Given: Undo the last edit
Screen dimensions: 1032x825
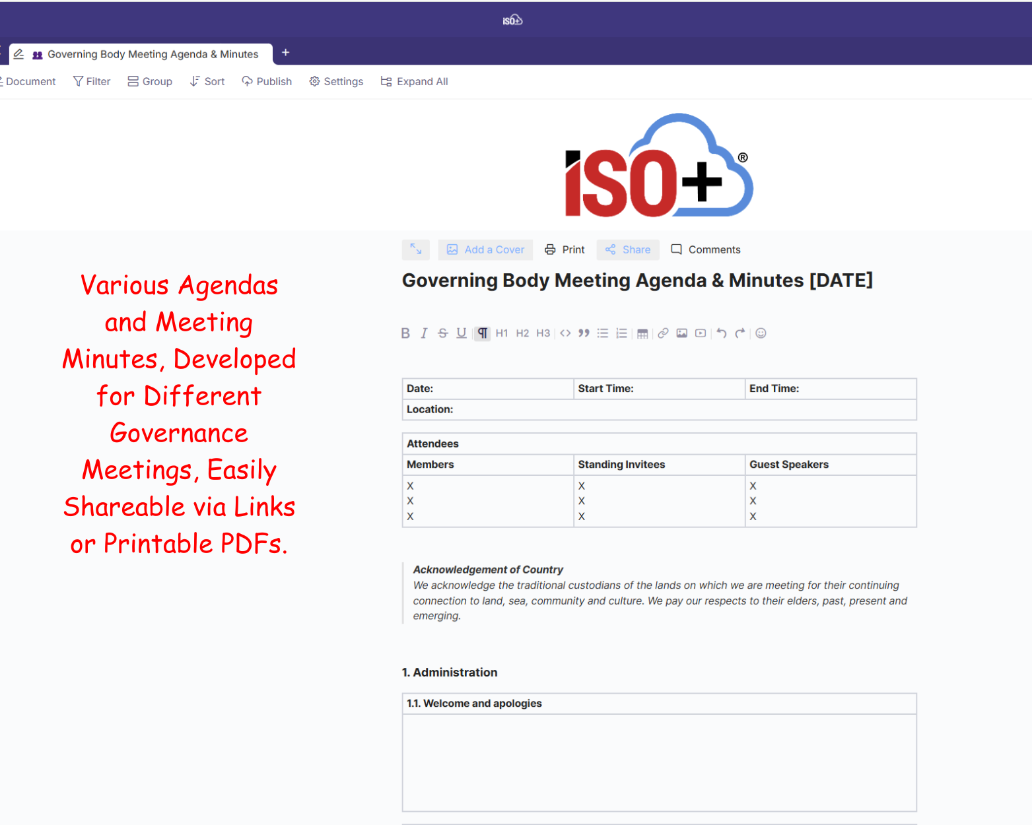Looking at the screenshot, I should point(721,333).
